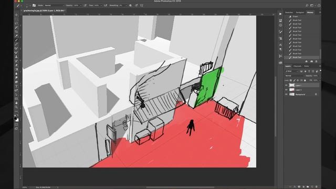
Task: Switch to the Swatches tab
Action: [289, 13]
